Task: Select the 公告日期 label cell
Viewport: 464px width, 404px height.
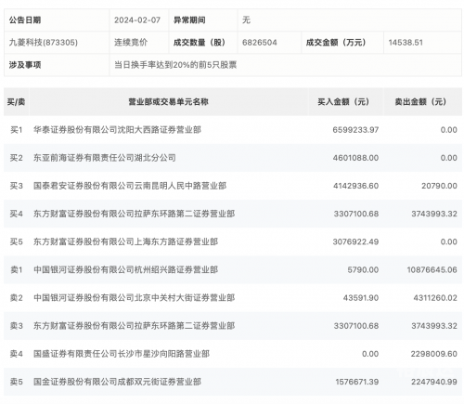Action: [x=57, y=20]
